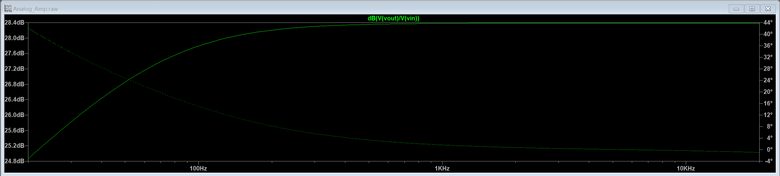Click the Analog_Amp.raw window title text
The width and height of the screenshot is (780, 176).
pos(35,9)
